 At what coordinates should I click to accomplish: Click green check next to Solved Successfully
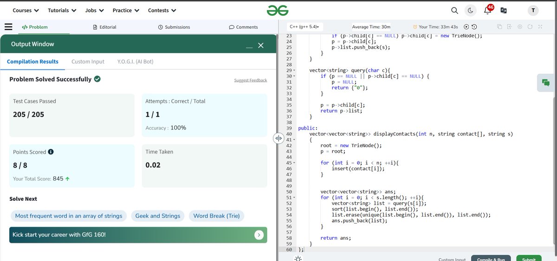pos(97,79)
